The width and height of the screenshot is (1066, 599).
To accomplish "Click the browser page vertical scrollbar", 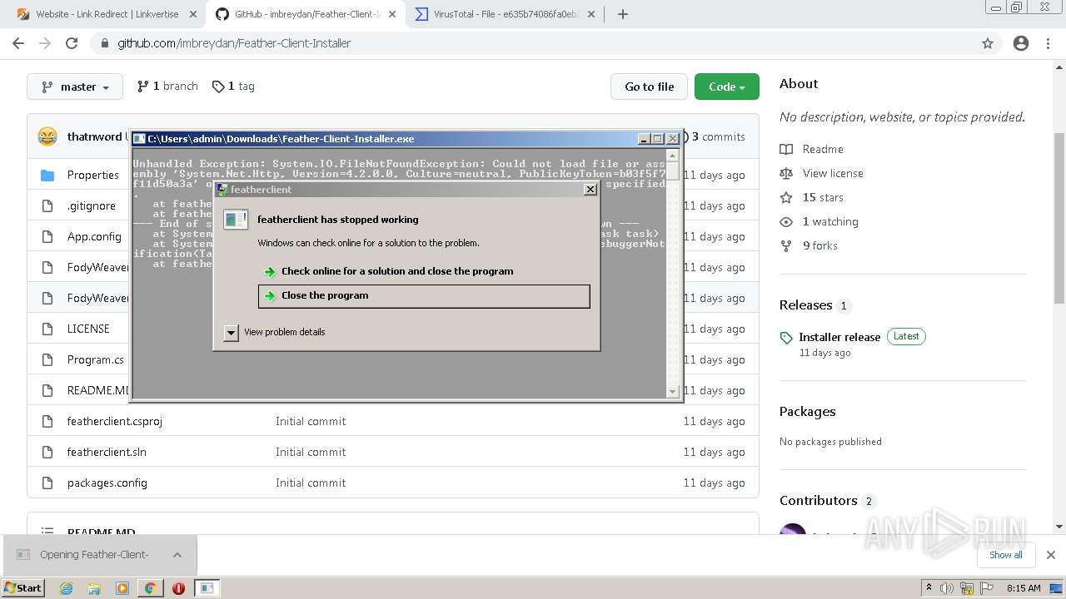I will (1059, 218).
